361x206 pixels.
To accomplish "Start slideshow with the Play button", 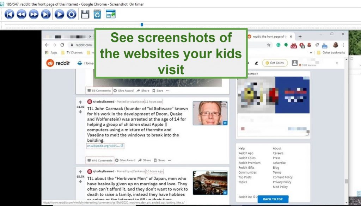I will click(x=59, y=14).
